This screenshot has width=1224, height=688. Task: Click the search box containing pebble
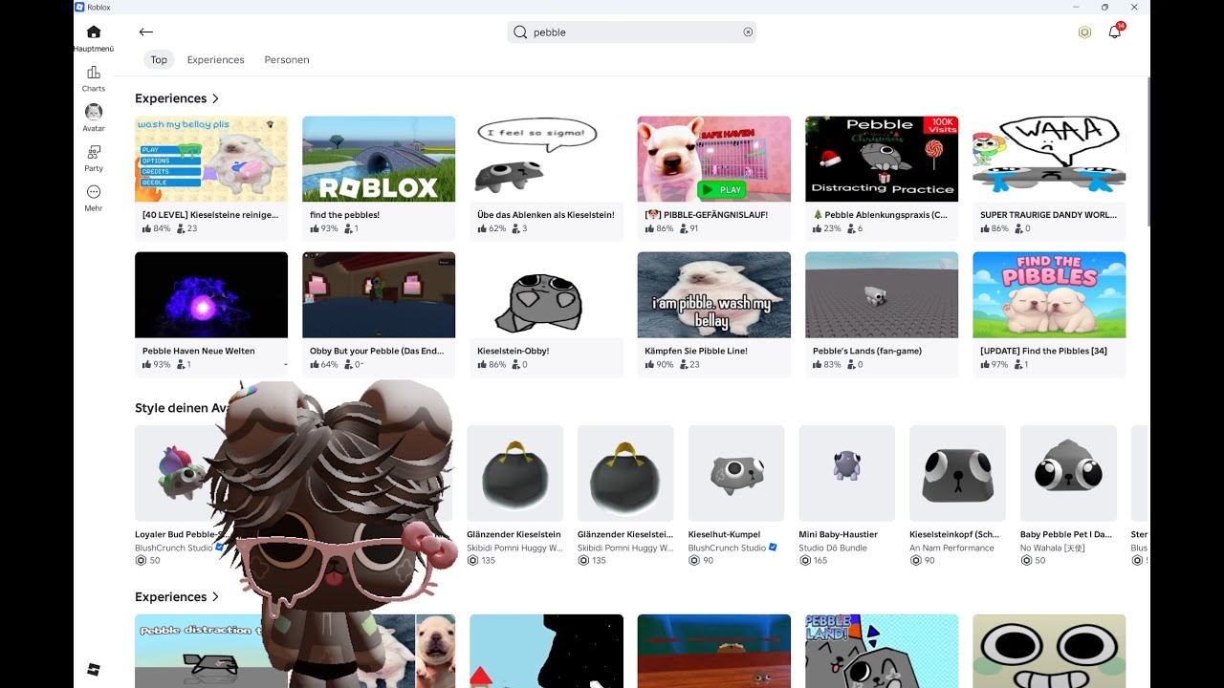632,32
